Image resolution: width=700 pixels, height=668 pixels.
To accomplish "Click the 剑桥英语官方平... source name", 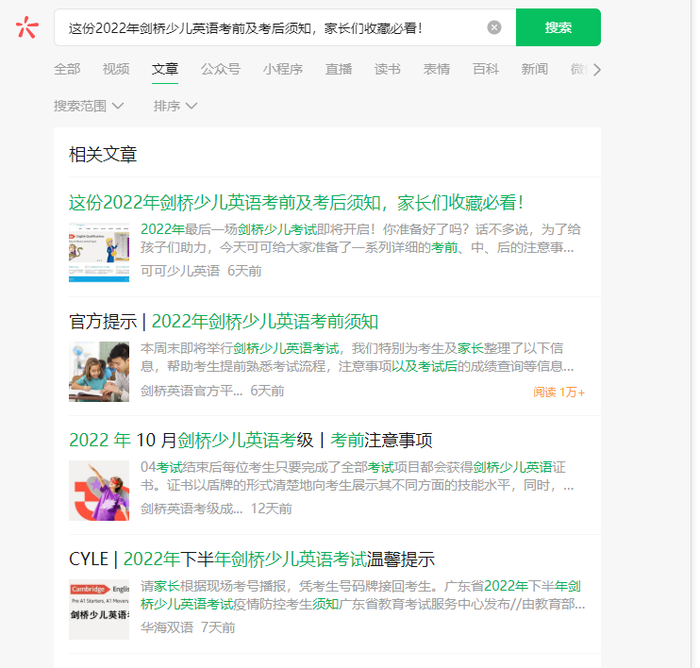I will pos(192,391).
